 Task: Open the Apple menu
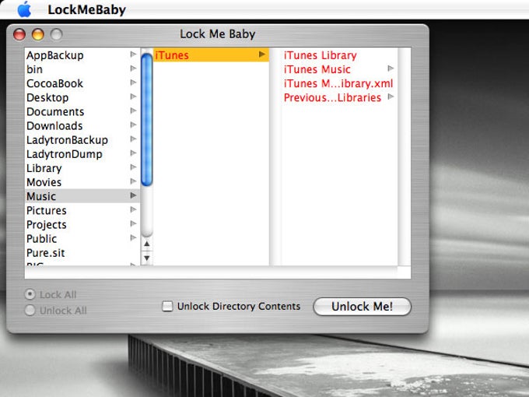pyautogui.click(x=24, y=9)
